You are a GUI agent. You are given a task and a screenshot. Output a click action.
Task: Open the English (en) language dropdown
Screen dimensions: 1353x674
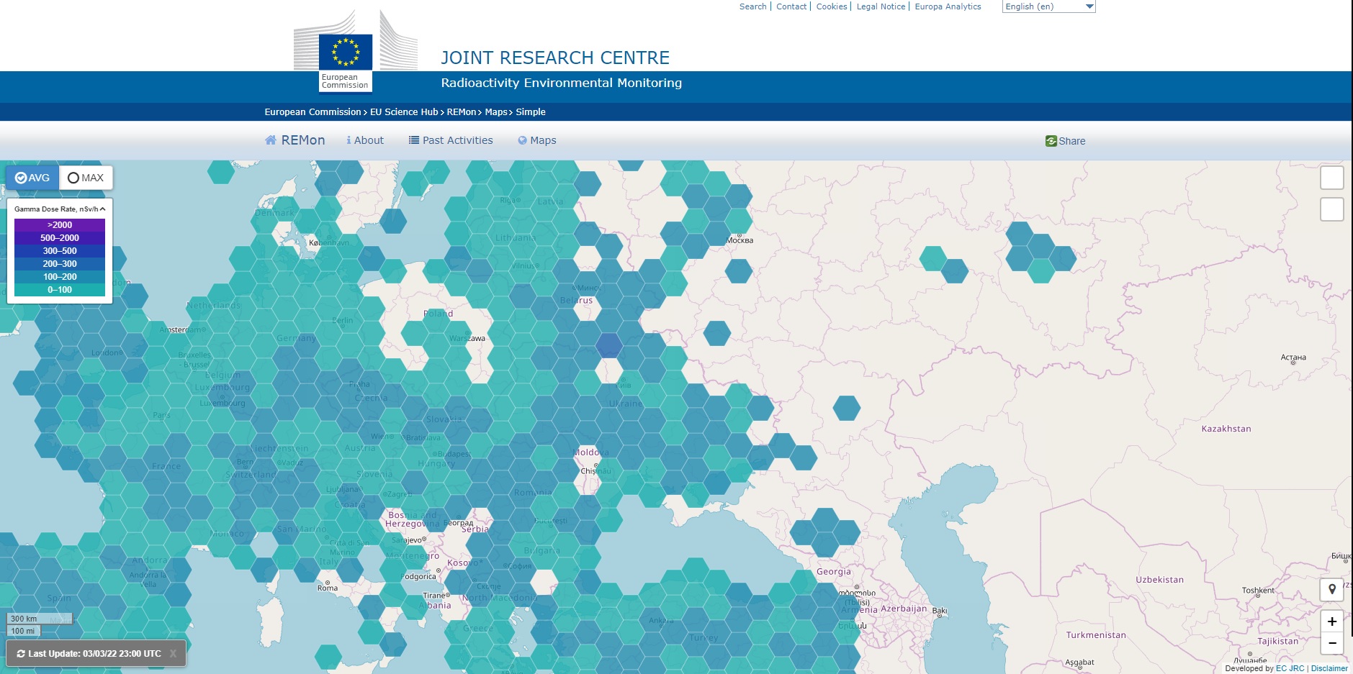click(1048, 6)
